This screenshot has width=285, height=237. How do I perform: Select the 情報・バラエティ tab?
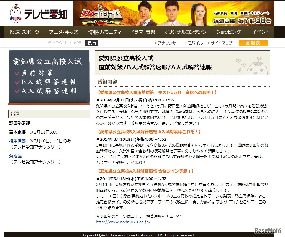pyautogui.click(x=104, y=32)
